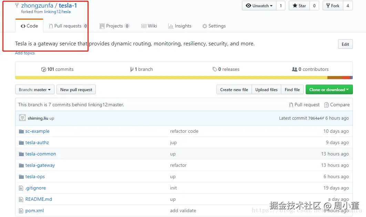Click Upload files button
Image resolution: width=366 pixels, height=217 pixels.
[266, 90]
